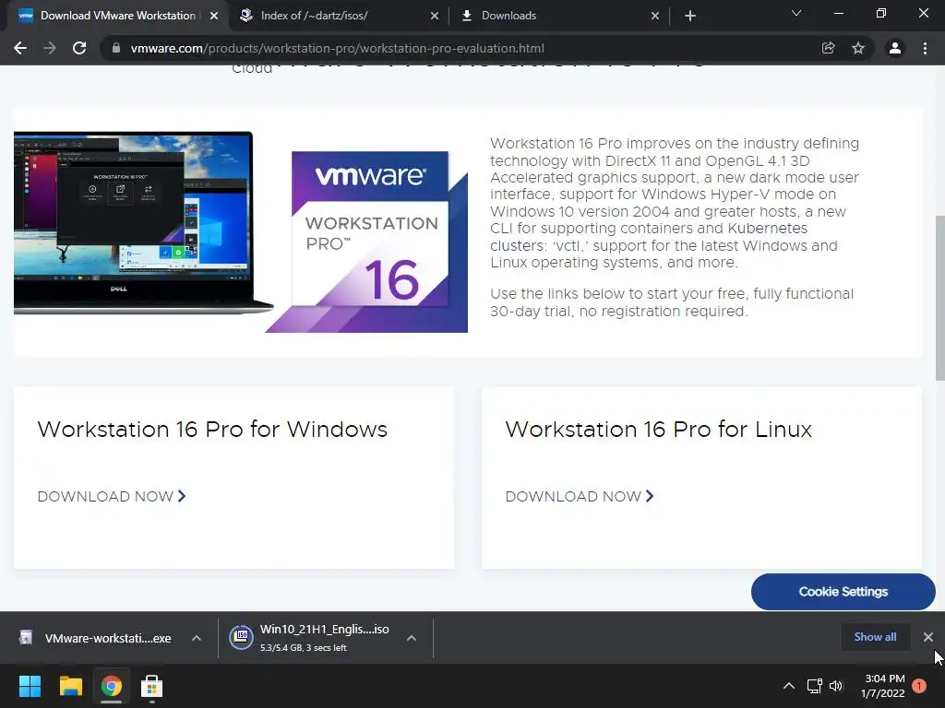The image size is (945, 708).
Task: Open the Chrome three-dot menu
Action: 925,48
